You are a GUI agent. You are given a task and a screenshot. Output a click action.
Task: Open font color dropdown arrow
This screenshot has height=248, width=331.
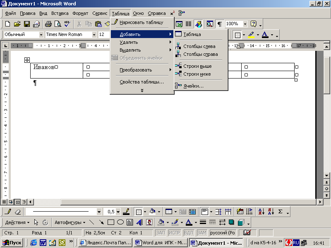[272, 35]
